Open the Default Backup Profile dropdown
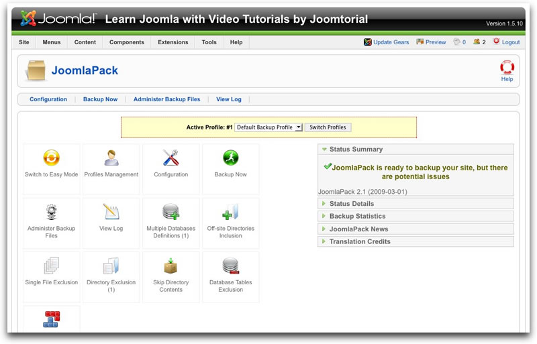537x344 pixels. 268,127
